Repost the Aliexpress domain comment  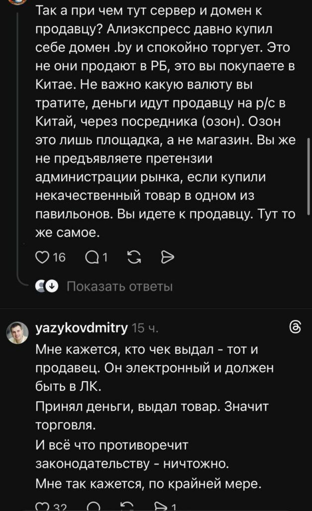[x=133, y=256]
